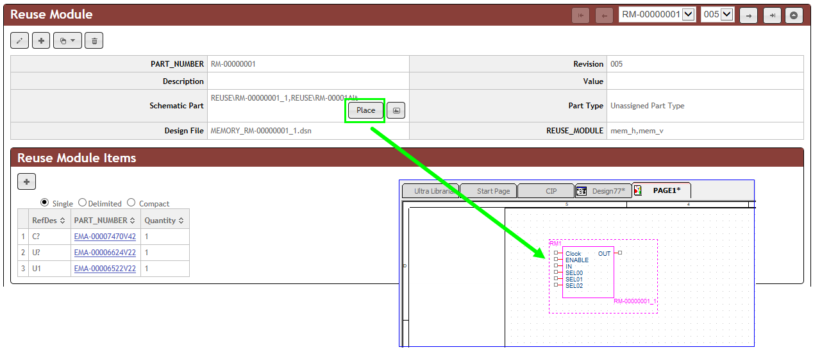Switch to the PAGE1* tab
Screen dimensions: 813x352
(x=662, y=190)
